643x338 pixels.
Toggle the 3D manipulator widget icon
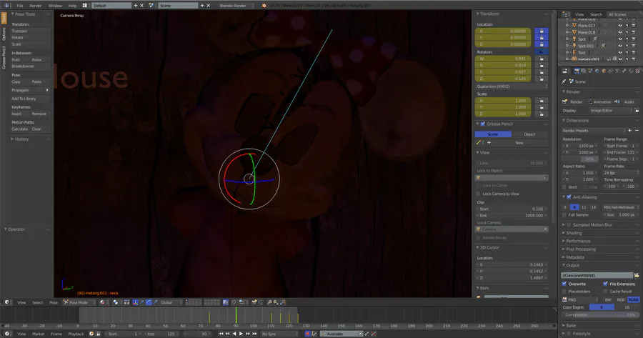coord(135,302)
